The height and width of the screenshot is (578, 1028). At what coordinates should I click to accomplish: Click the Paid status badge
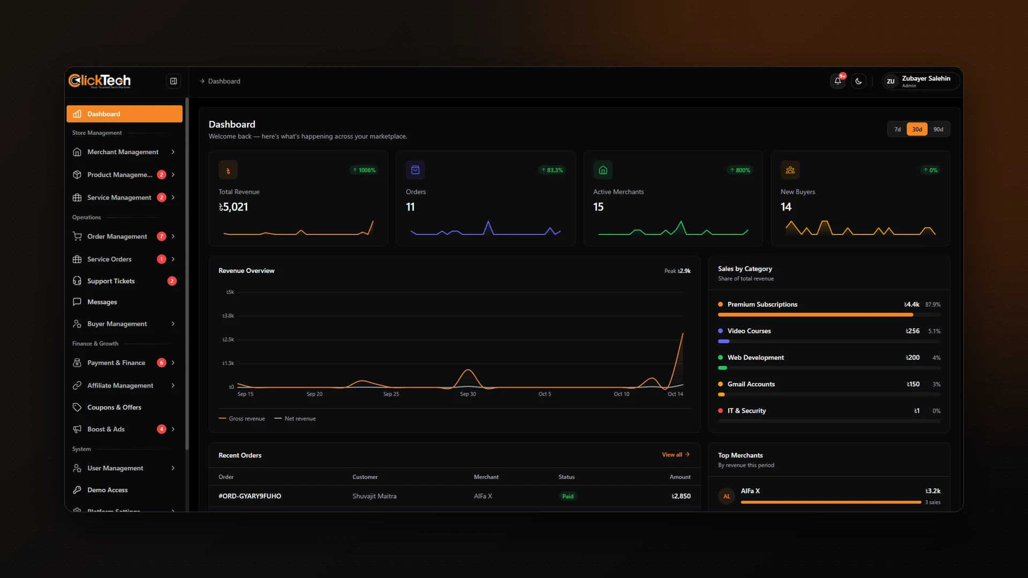pyautogui.click(x=568, y=497)
